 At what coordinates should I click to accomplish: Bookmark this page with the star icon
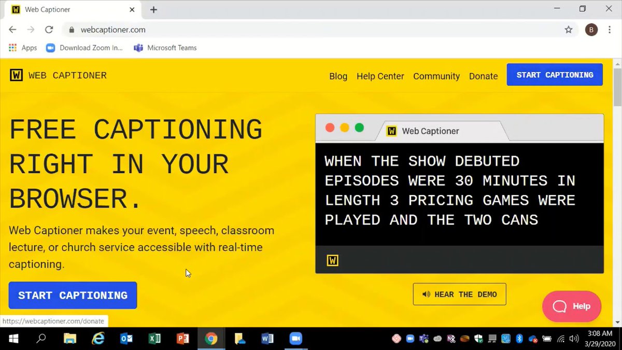569,30
